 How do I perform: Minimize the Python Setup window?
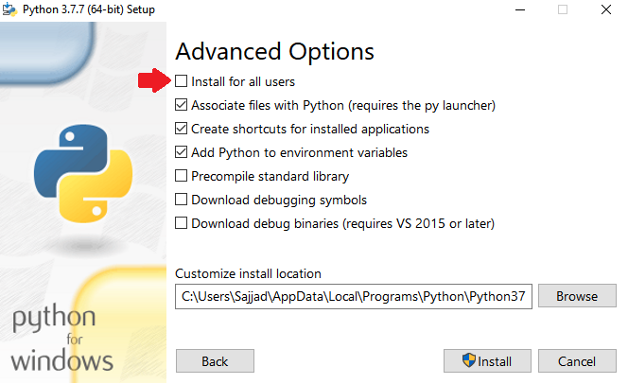pos(520,9)
